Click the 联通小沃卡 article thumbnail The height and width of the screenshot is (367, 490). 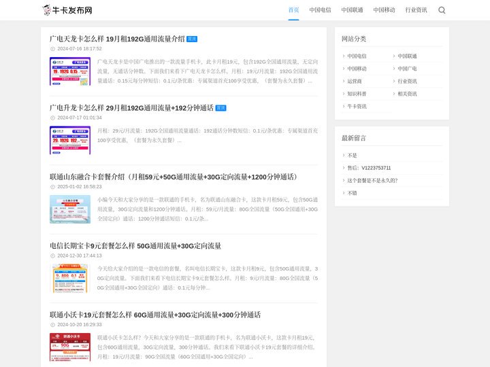pyautogui.click(x=70, y=347)
